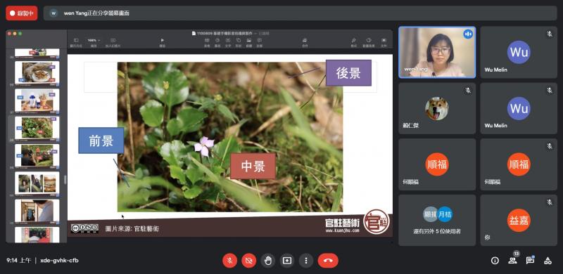Open the Activities panel icon
Viewport: 563px width, 274px height.
tap(548, 261)
